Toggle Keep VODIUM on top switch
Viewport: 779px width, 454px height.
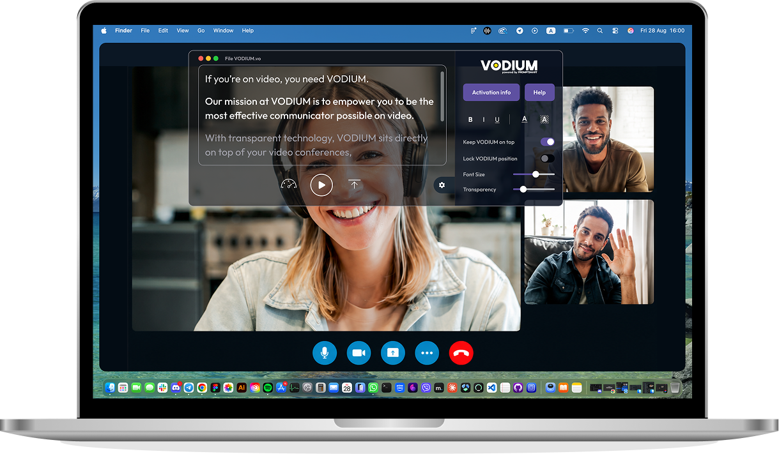(548, 142)
